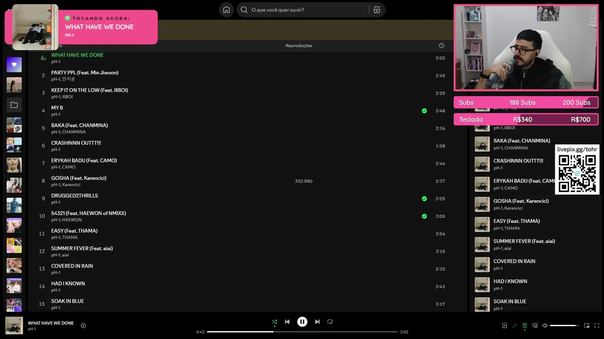Open THAMA artist link in main tracklist
Image resolution: width=604 pixels, height=339 pixels.
(x=70, y=237)
